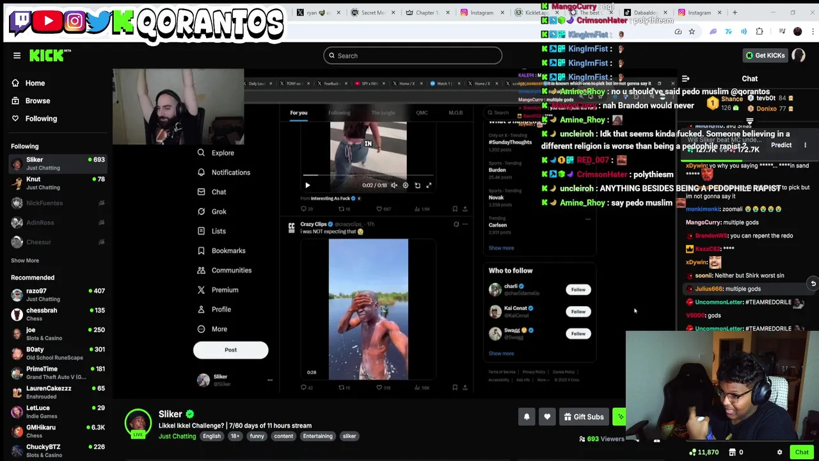Open chat settings gear icon
Viewport: 819px width, 461px height.
[x=779, y=452]
